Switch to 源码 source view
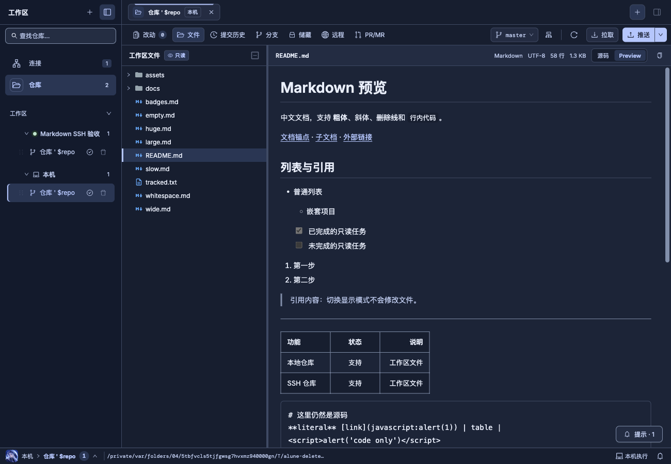This screenshot has width=671, height=464. pyautogui.click(x=603, y=56)
